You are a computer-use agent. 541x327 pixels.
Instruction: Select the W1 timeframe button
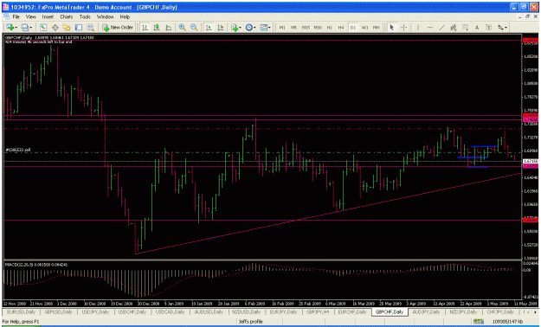click(x=364, y=28)
